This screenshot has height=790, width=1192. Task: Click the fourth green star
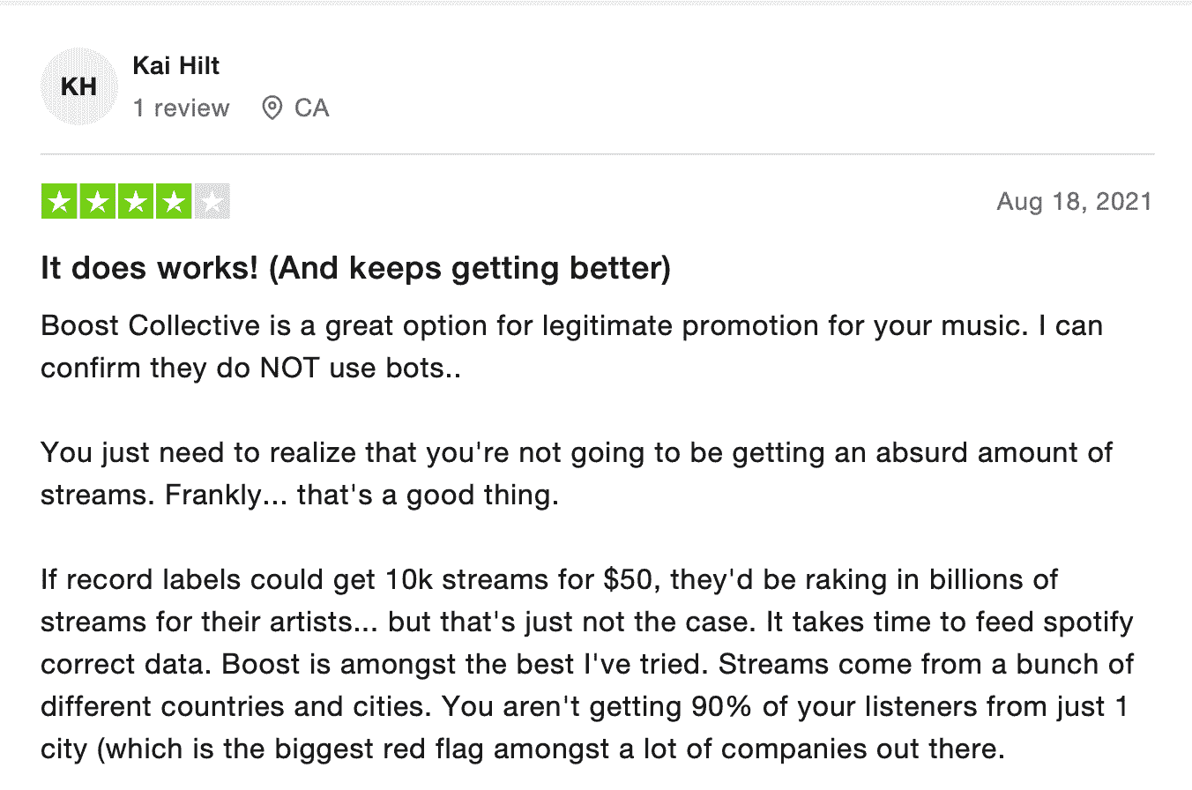pyautogui.click(x=174, y=202)
